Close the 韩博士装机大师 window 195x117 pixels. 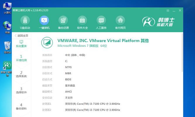pos(180,11)
